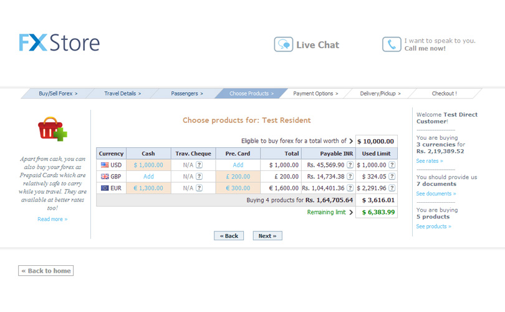
Task: Return via Back to home button
Action: pyautogui.click(x=46, y=271)
